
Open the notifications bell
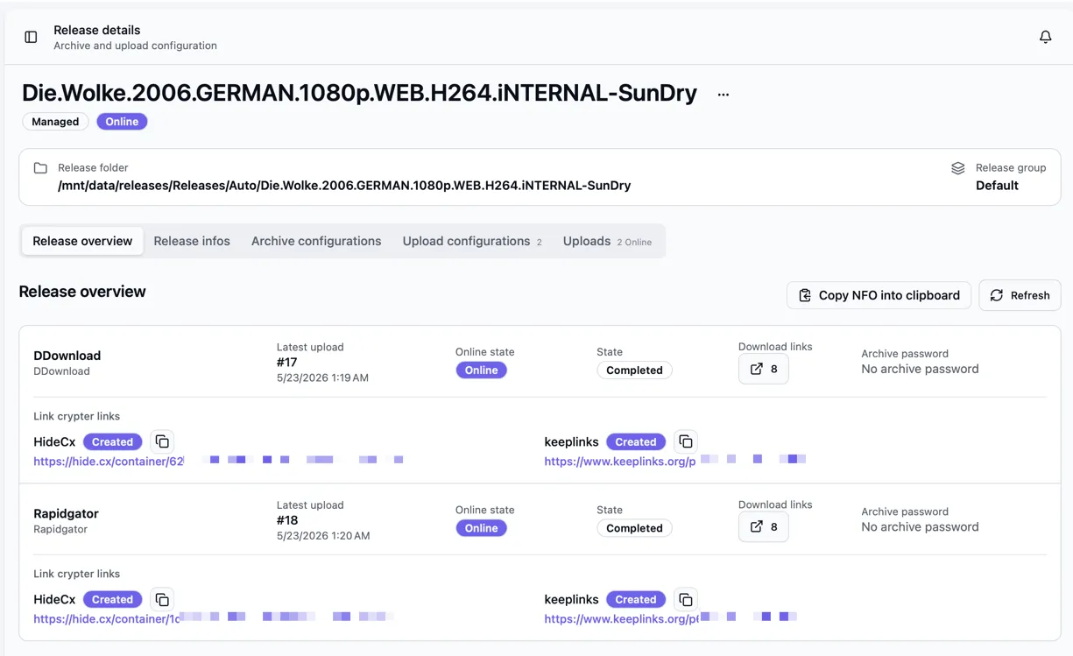1045,37
